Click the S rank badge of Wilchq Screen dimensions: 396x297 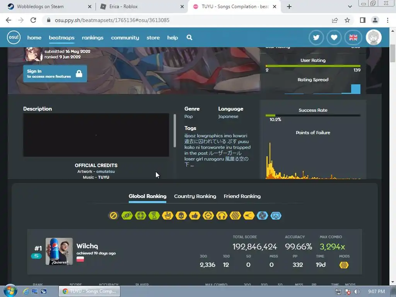pyautogui.click(x=36, y=256)
